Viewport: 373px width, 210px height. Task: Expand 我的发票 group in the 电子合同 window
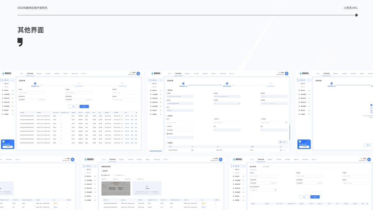[243, 196]
